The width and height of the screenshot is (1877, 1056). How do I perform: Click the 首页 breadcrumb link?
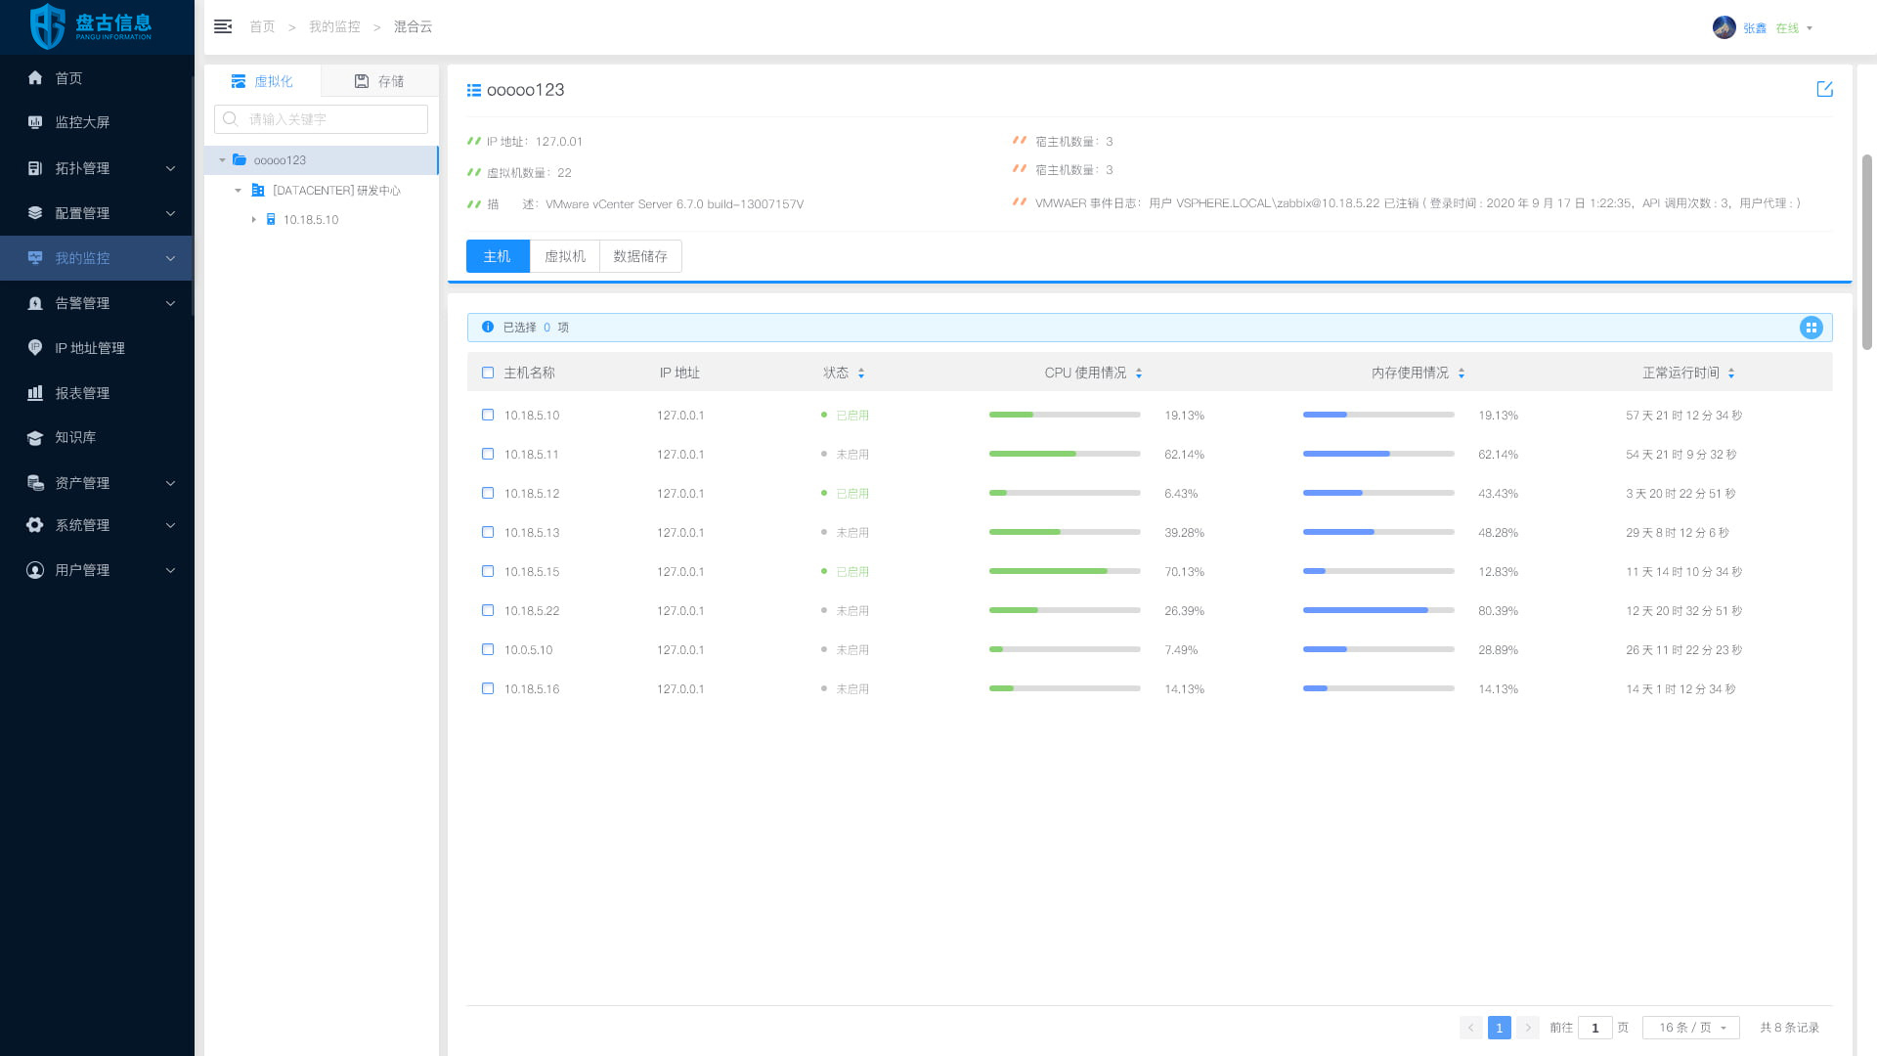click(262, 26)
